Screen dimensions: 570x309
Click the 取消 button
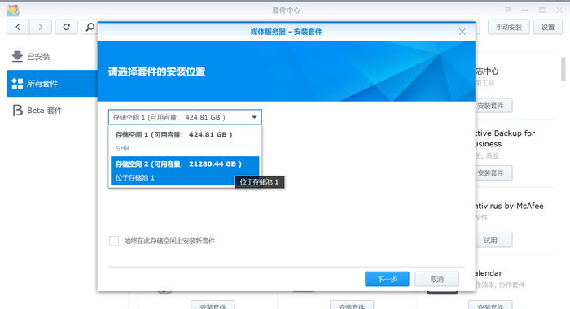[436, 279]
